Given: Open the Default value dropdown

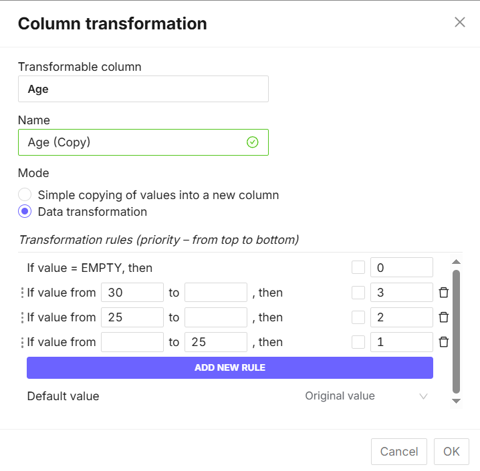Looking at the screenshot, I should [x=366, y=396].
